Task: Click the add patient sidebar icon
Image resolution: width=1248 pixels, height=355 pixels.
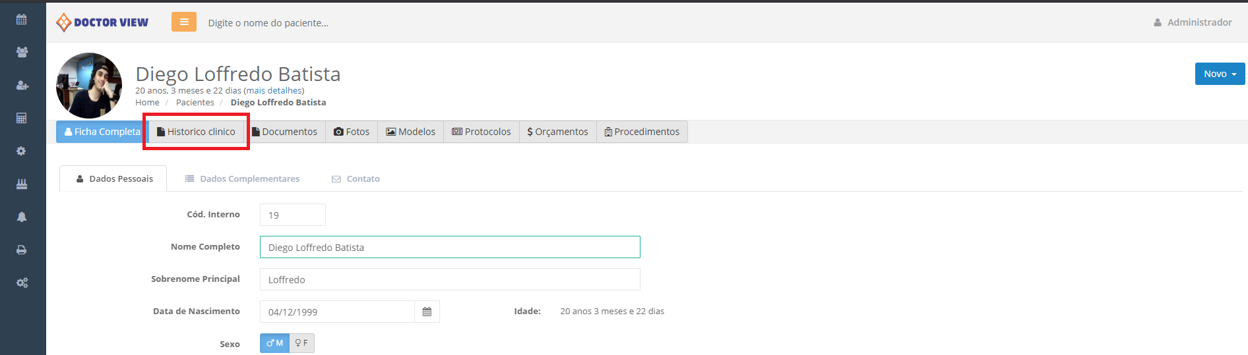Action: (x=22, y=85)
